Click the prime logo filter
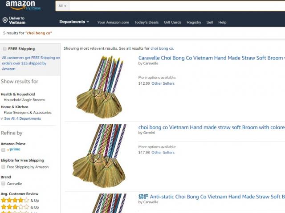Image resolution: width=285 pixels, height=213 pixels. pyautogui.click(x=14, y=150)
